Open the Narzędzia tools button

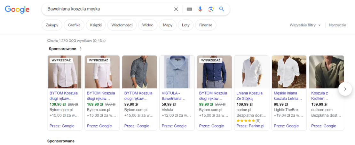[x=337, y=25]
